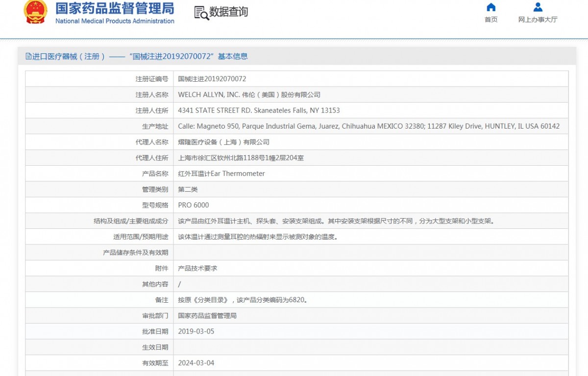Select the 该体温计通过测量耳腔 intended use text
Screen dimensions: 588x376
coord(258,237)
